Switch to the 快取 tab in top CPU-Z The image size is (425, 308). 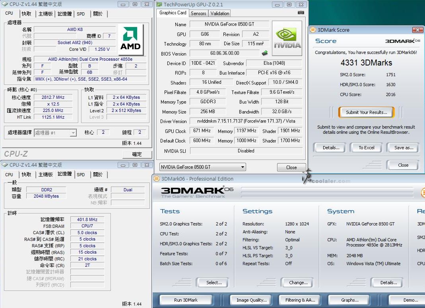pos(26,14)
